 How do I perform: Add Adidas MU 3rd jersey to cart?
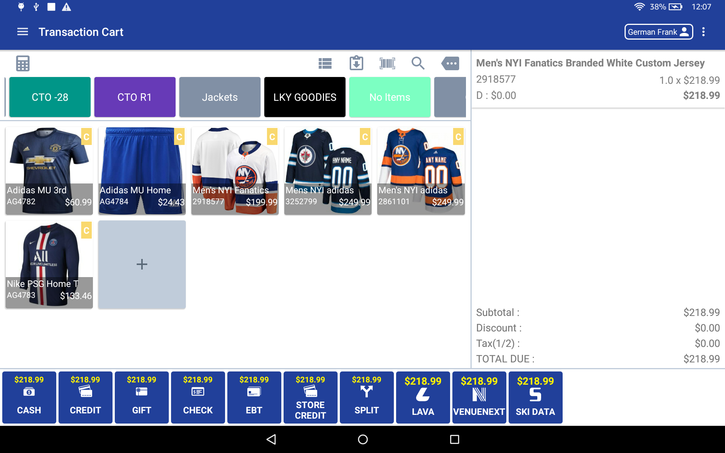(49, 171)
